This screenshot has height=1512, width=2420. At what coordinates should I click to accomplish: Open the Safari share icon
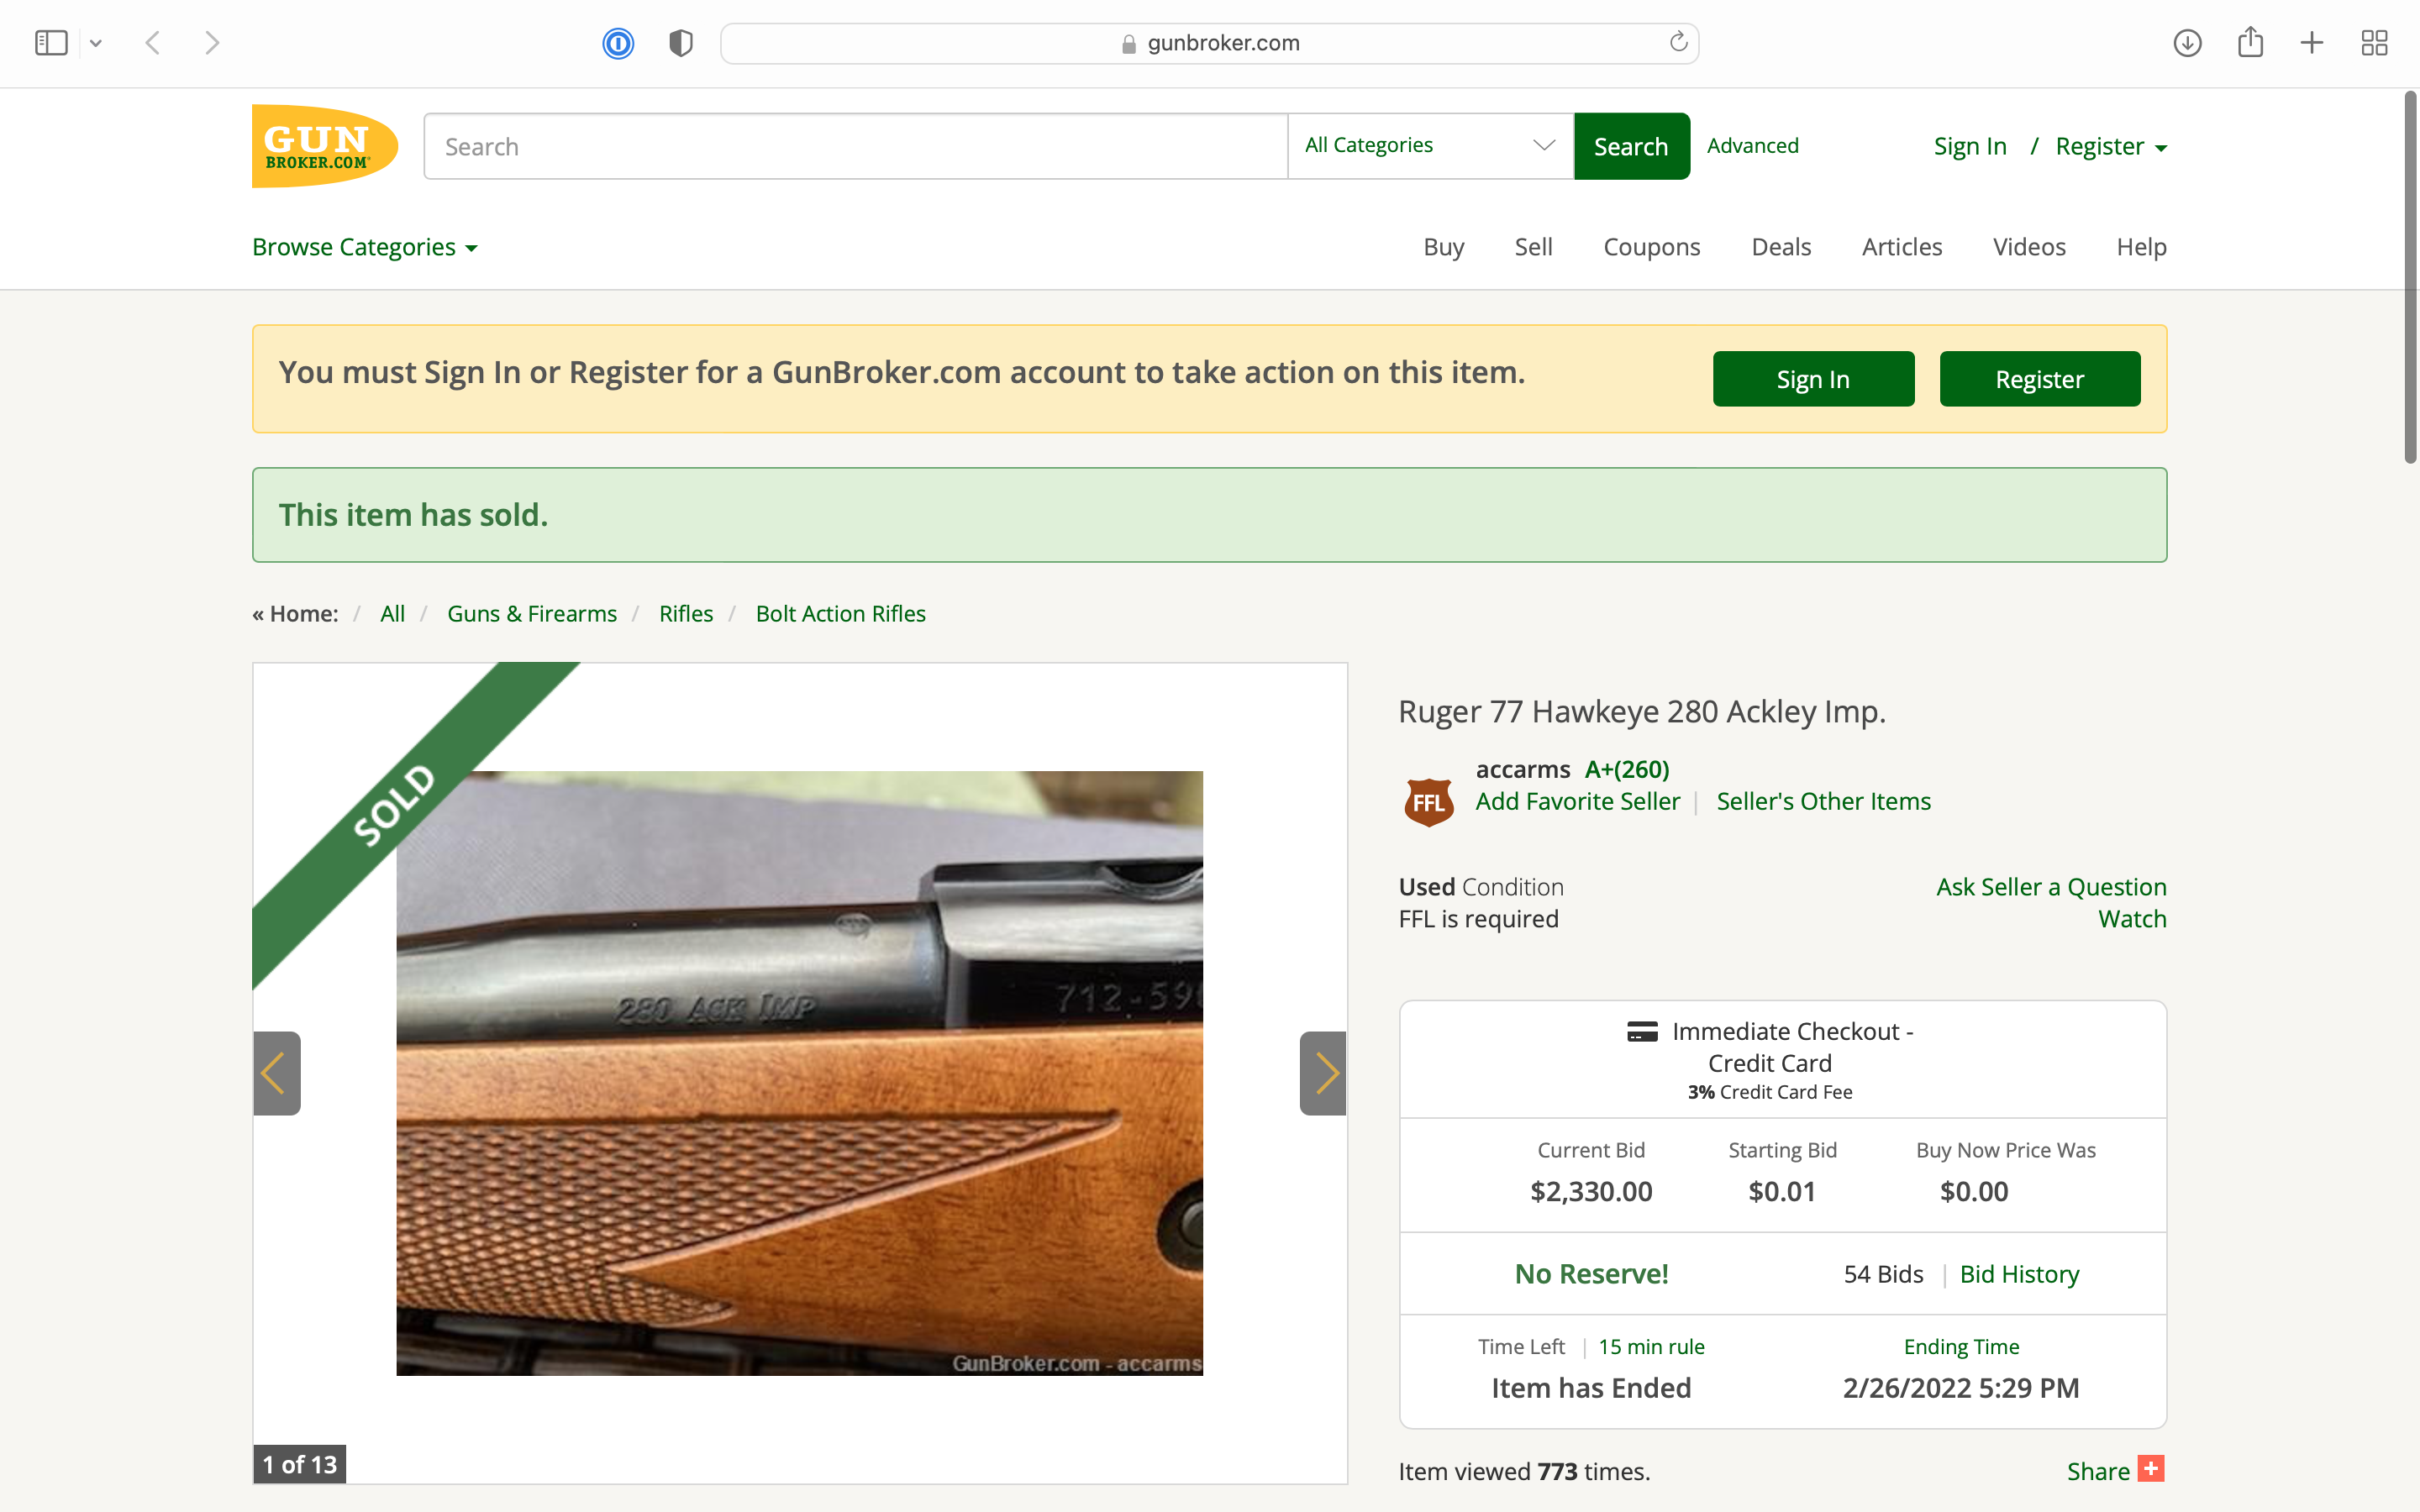[x=2250, y=42]
